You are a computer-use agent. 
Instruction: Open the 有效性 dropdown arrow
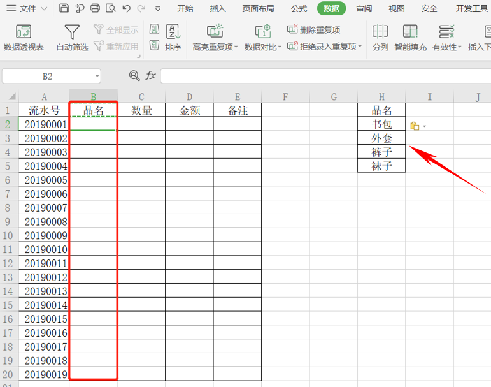point(460,47)
